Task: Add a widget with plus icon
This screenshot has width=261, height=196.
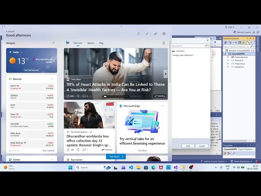Action: tap(53, 43)
